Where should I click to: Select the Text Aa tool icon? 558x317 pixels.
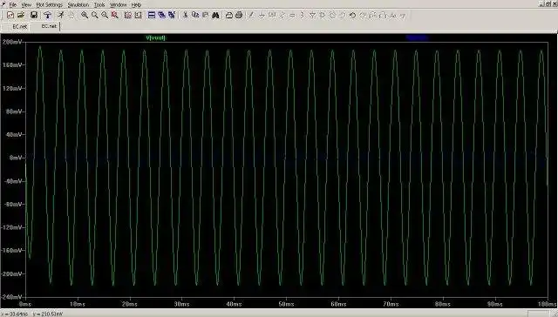tap(393, 15)
